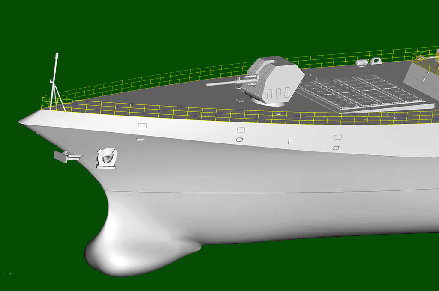Select the L-shaped mark on the hull
The image size is (439, 291).
[292, 141]
